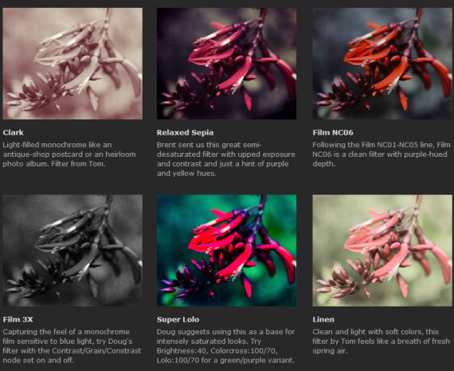Click the Linen description about spring air

point(381,342)
